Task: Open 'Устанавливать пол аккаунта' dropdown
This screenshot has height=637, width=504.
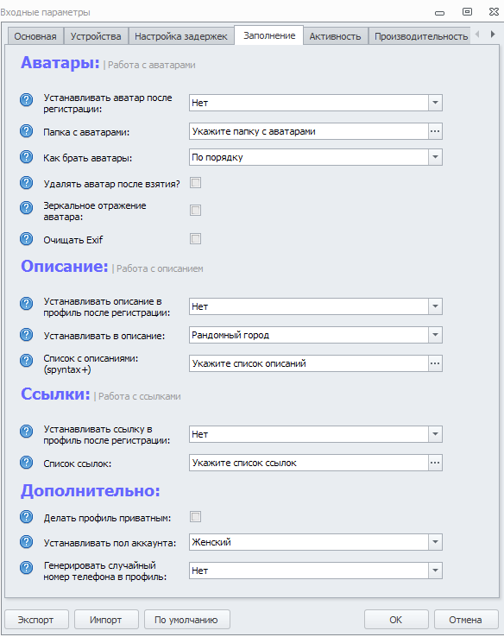Action: [435, 542]
